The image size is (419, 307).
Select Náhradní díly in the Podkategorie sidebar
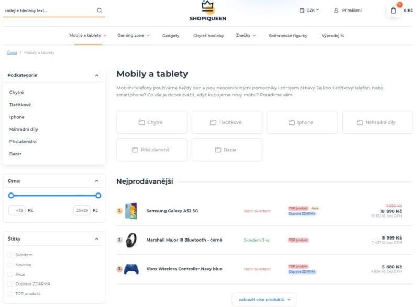click(24, 129)
